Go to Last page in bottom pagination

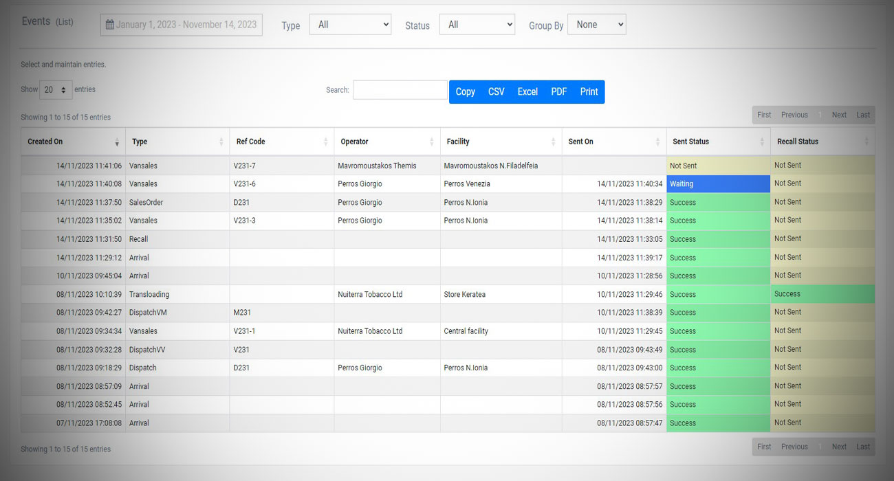pyautogui.click(x=863, y=447)
